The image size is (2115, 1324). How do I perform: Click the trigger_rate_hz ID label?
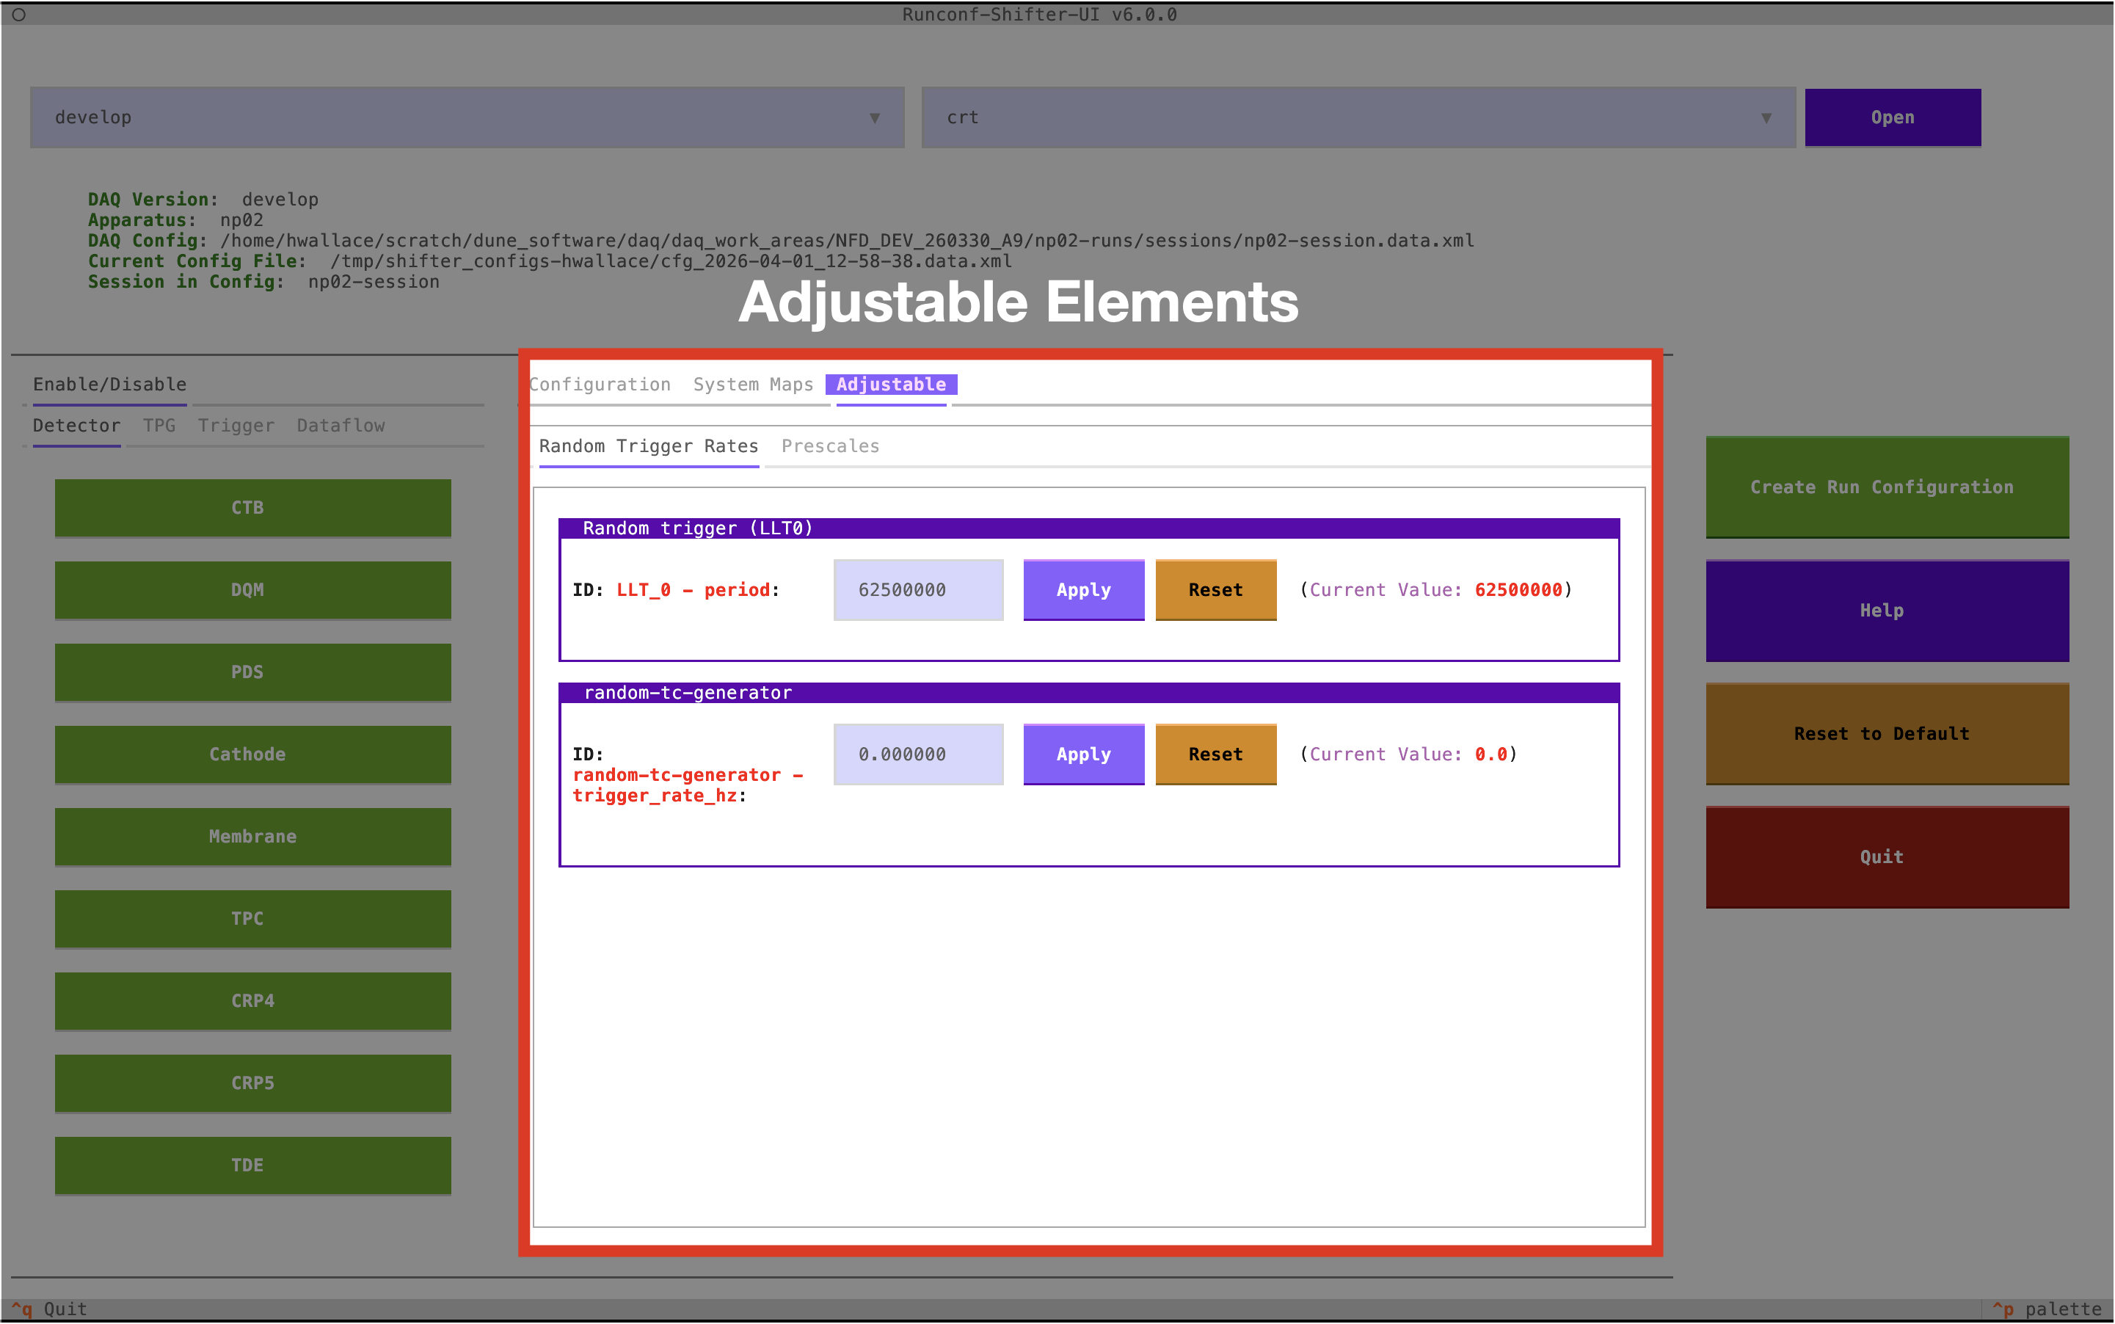(x=688, y=776)
